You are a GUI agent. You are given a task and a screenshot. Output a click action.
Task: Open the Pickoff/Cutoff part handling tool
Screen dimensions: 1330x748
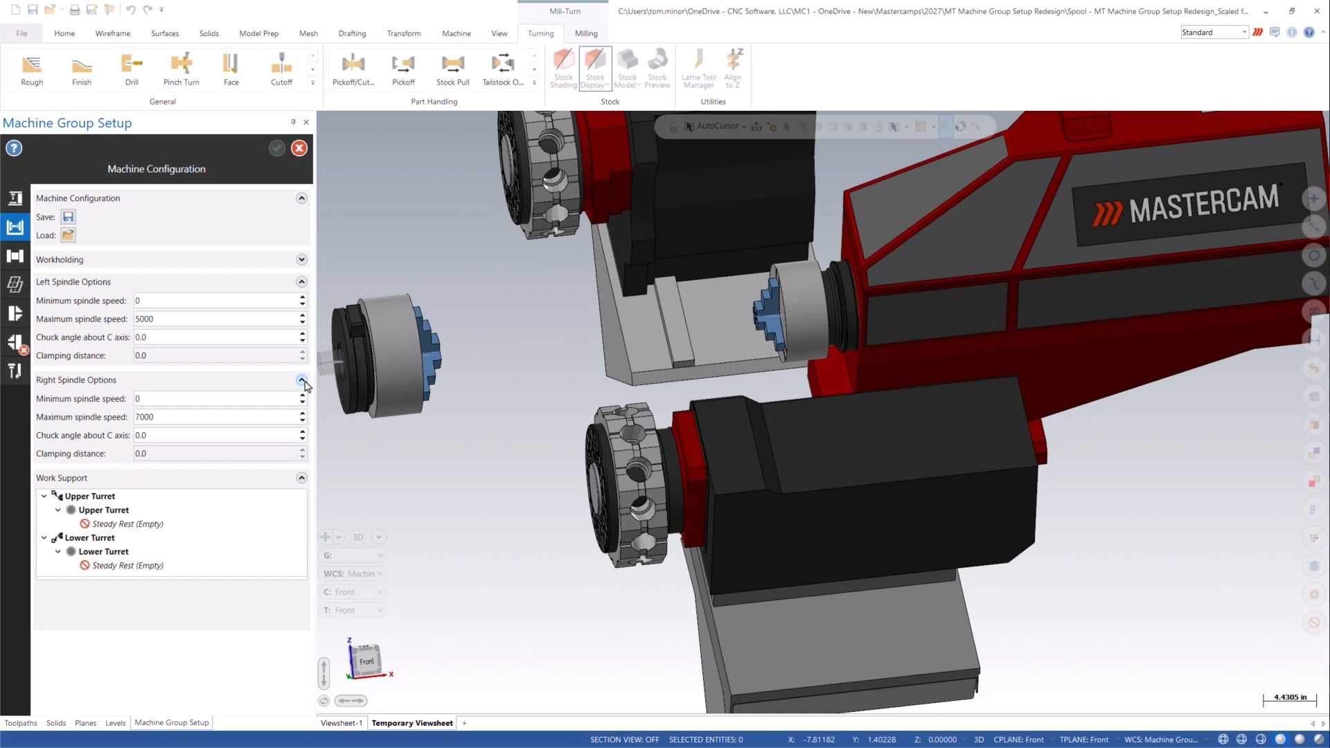(353, 70)
